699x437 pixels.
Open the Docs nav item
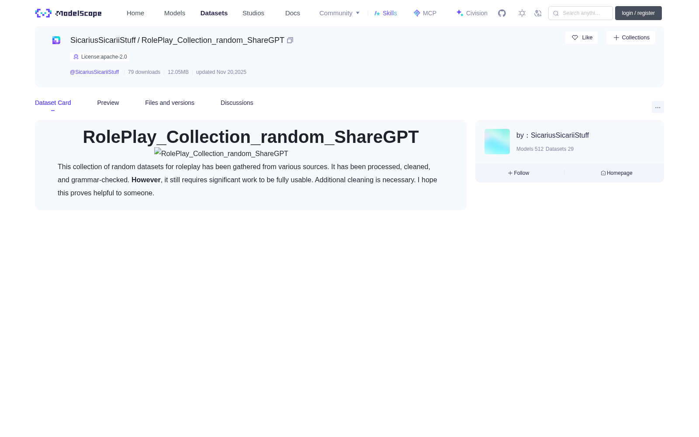click(293, 13)
